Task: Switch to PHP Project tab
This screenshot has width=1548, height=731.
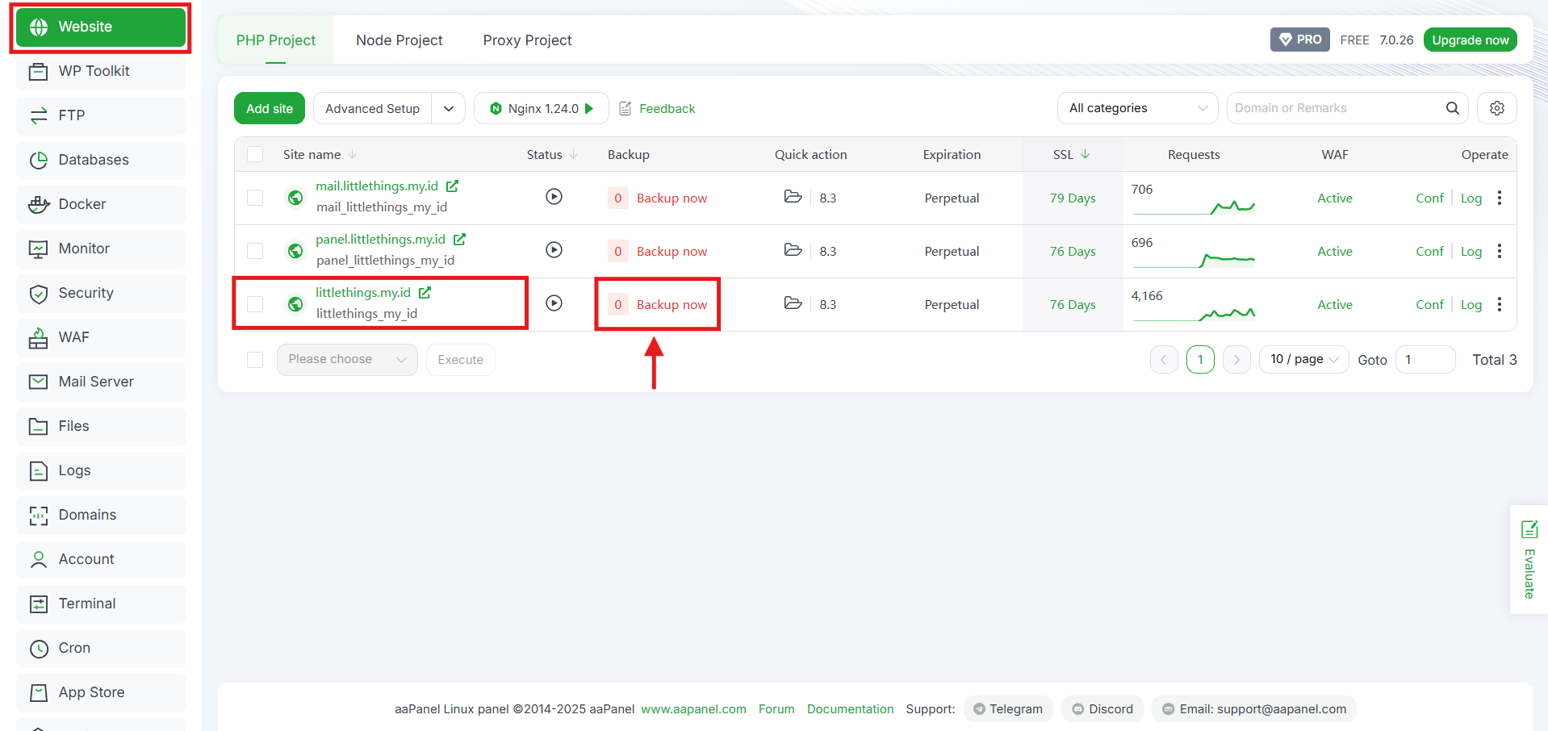Action: coord(276,40)
